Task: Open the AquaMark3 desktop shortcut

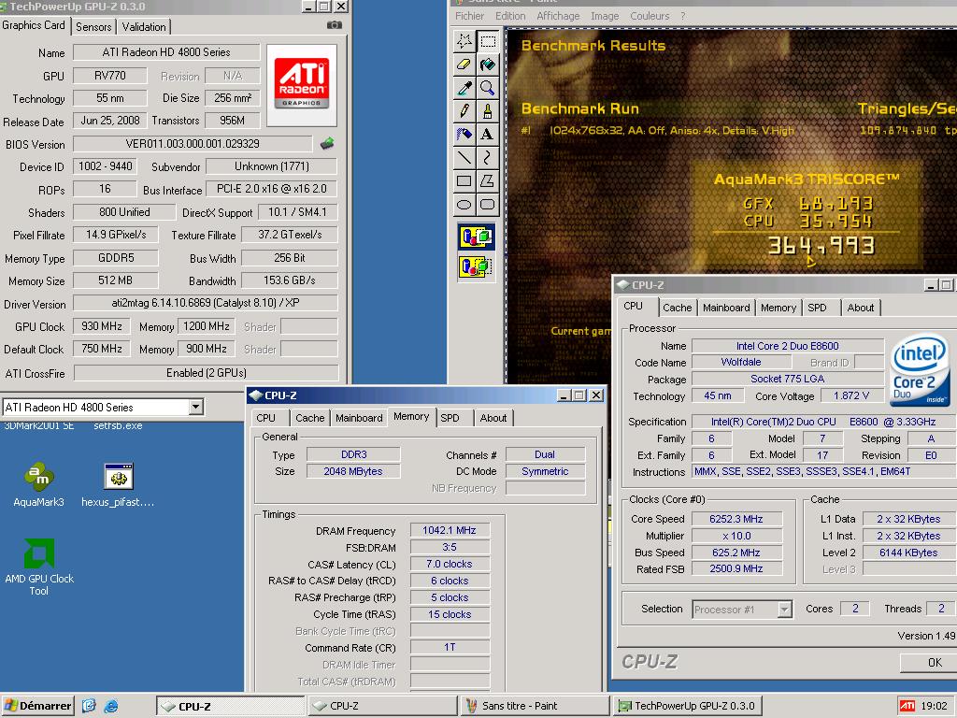Action: pos(38,485)
